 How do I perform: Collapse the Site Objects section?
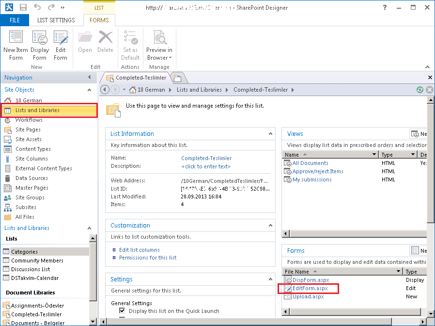pos(89,90)
